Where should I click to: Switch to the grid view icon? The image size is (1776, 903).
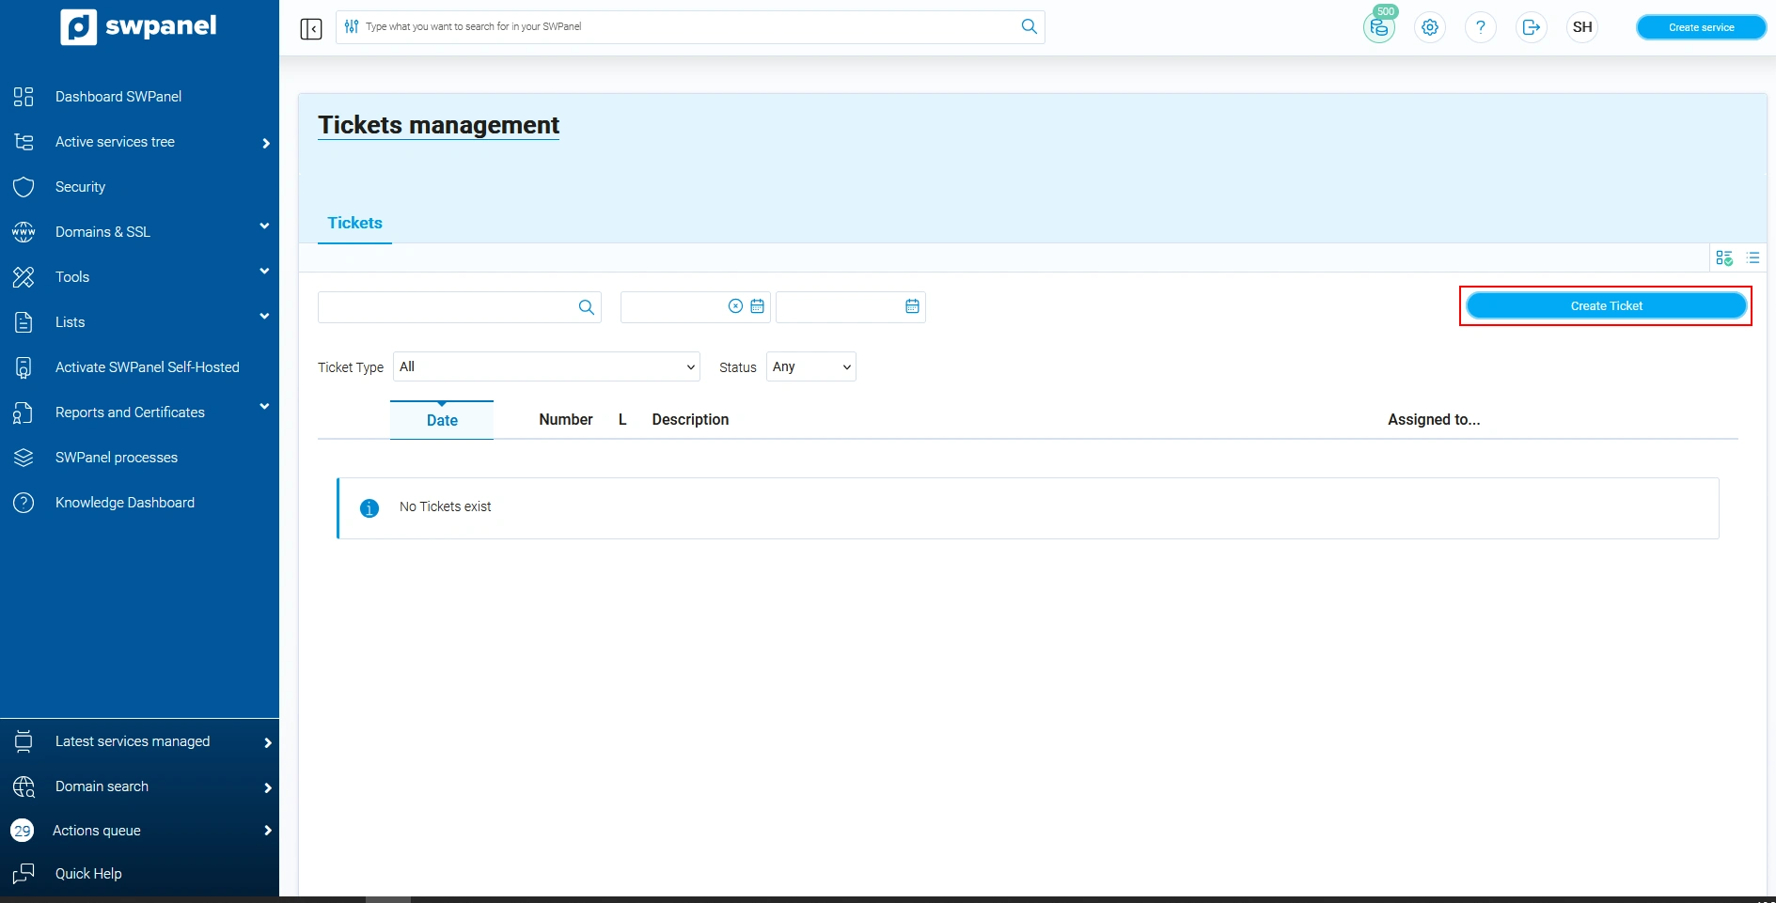pyautogui.click(x=1724, y=257)
